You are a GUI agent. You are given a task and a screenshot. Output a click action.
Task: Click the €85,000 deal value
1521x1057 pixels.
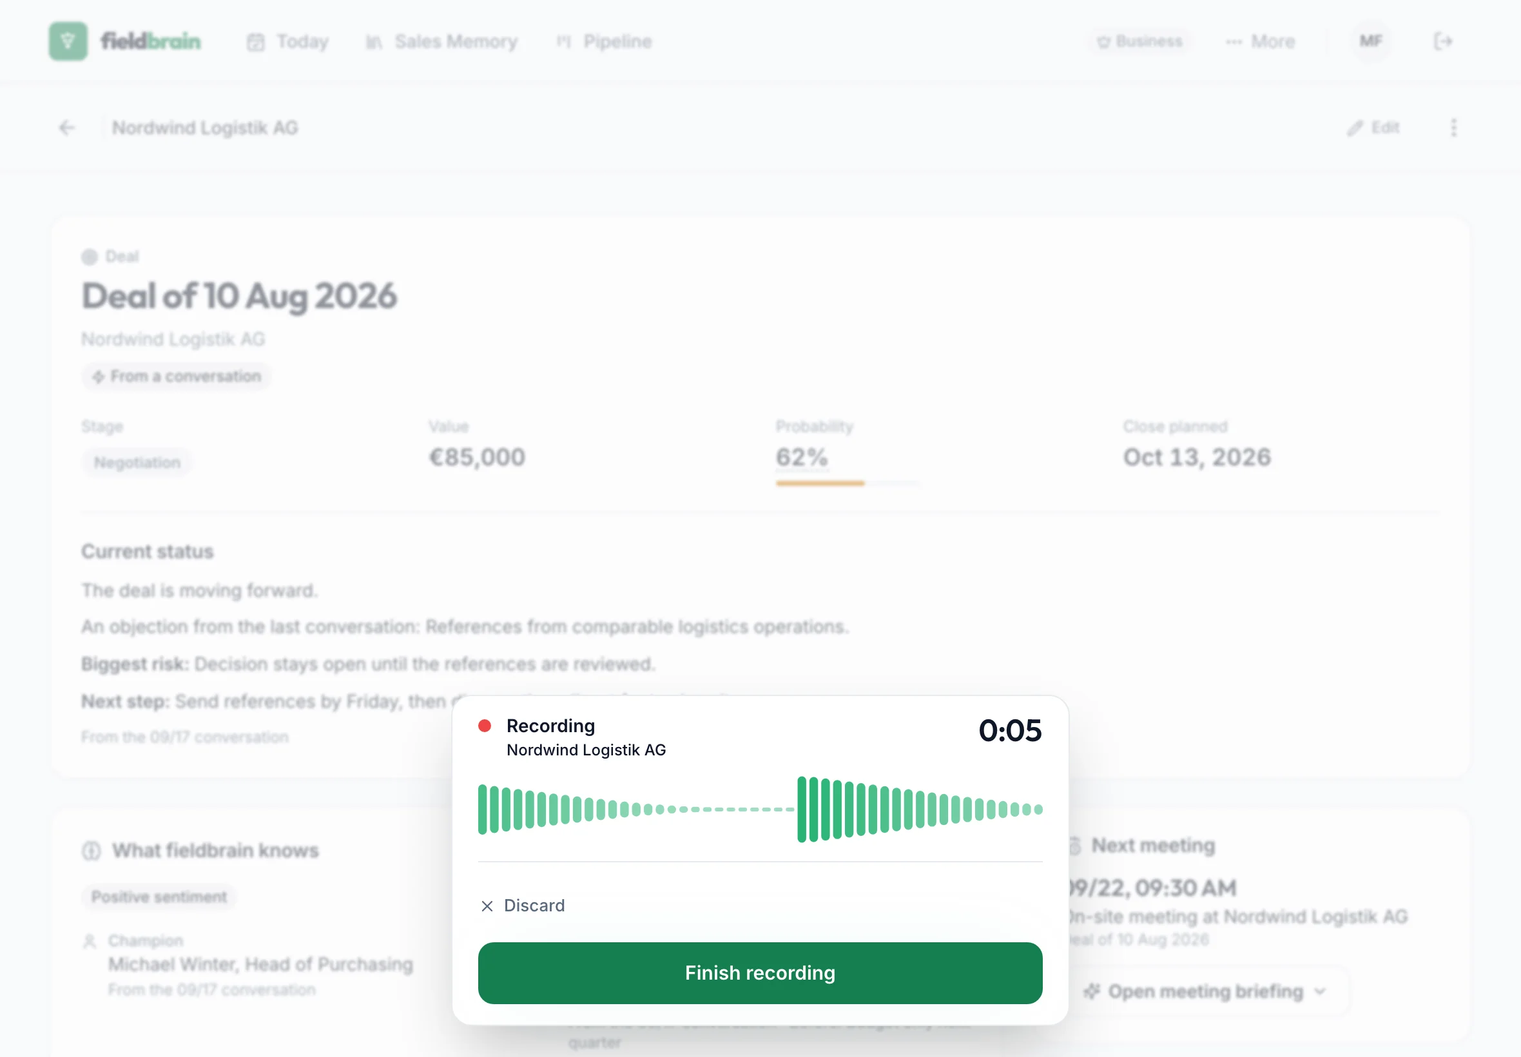477,457
